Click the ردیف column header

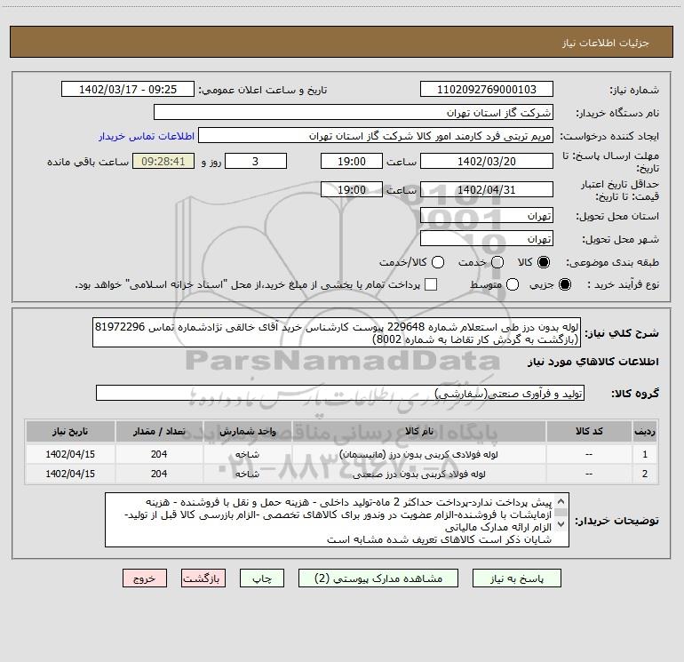tap(645, 431)
